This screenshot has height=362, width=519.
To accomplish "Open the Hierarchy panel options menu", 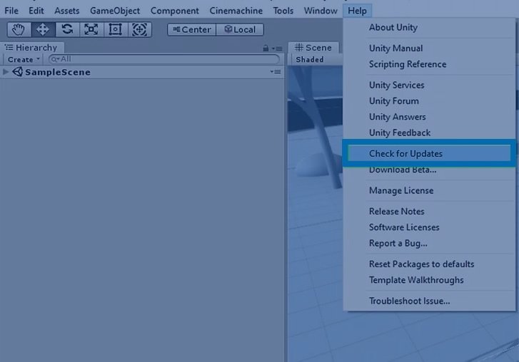I will (x=278, y=48).
